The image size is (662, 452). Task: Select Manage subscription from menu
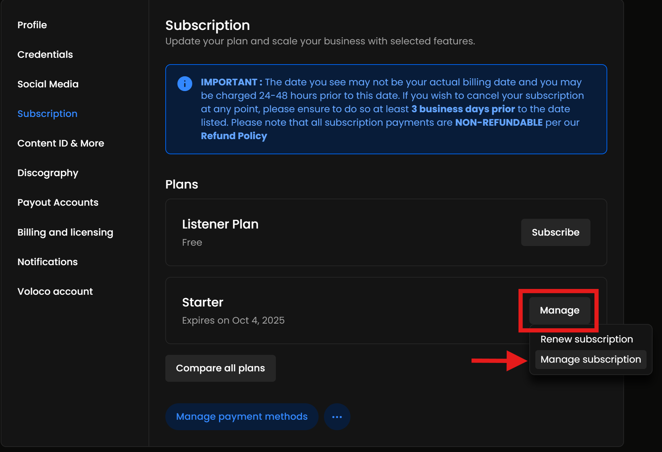[590, 359]
